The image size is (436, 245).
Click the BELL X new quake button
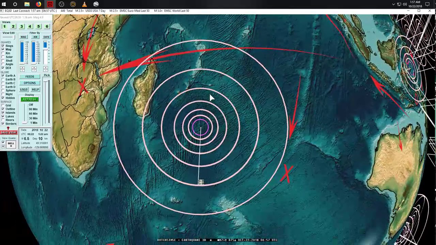coord(11,144)
